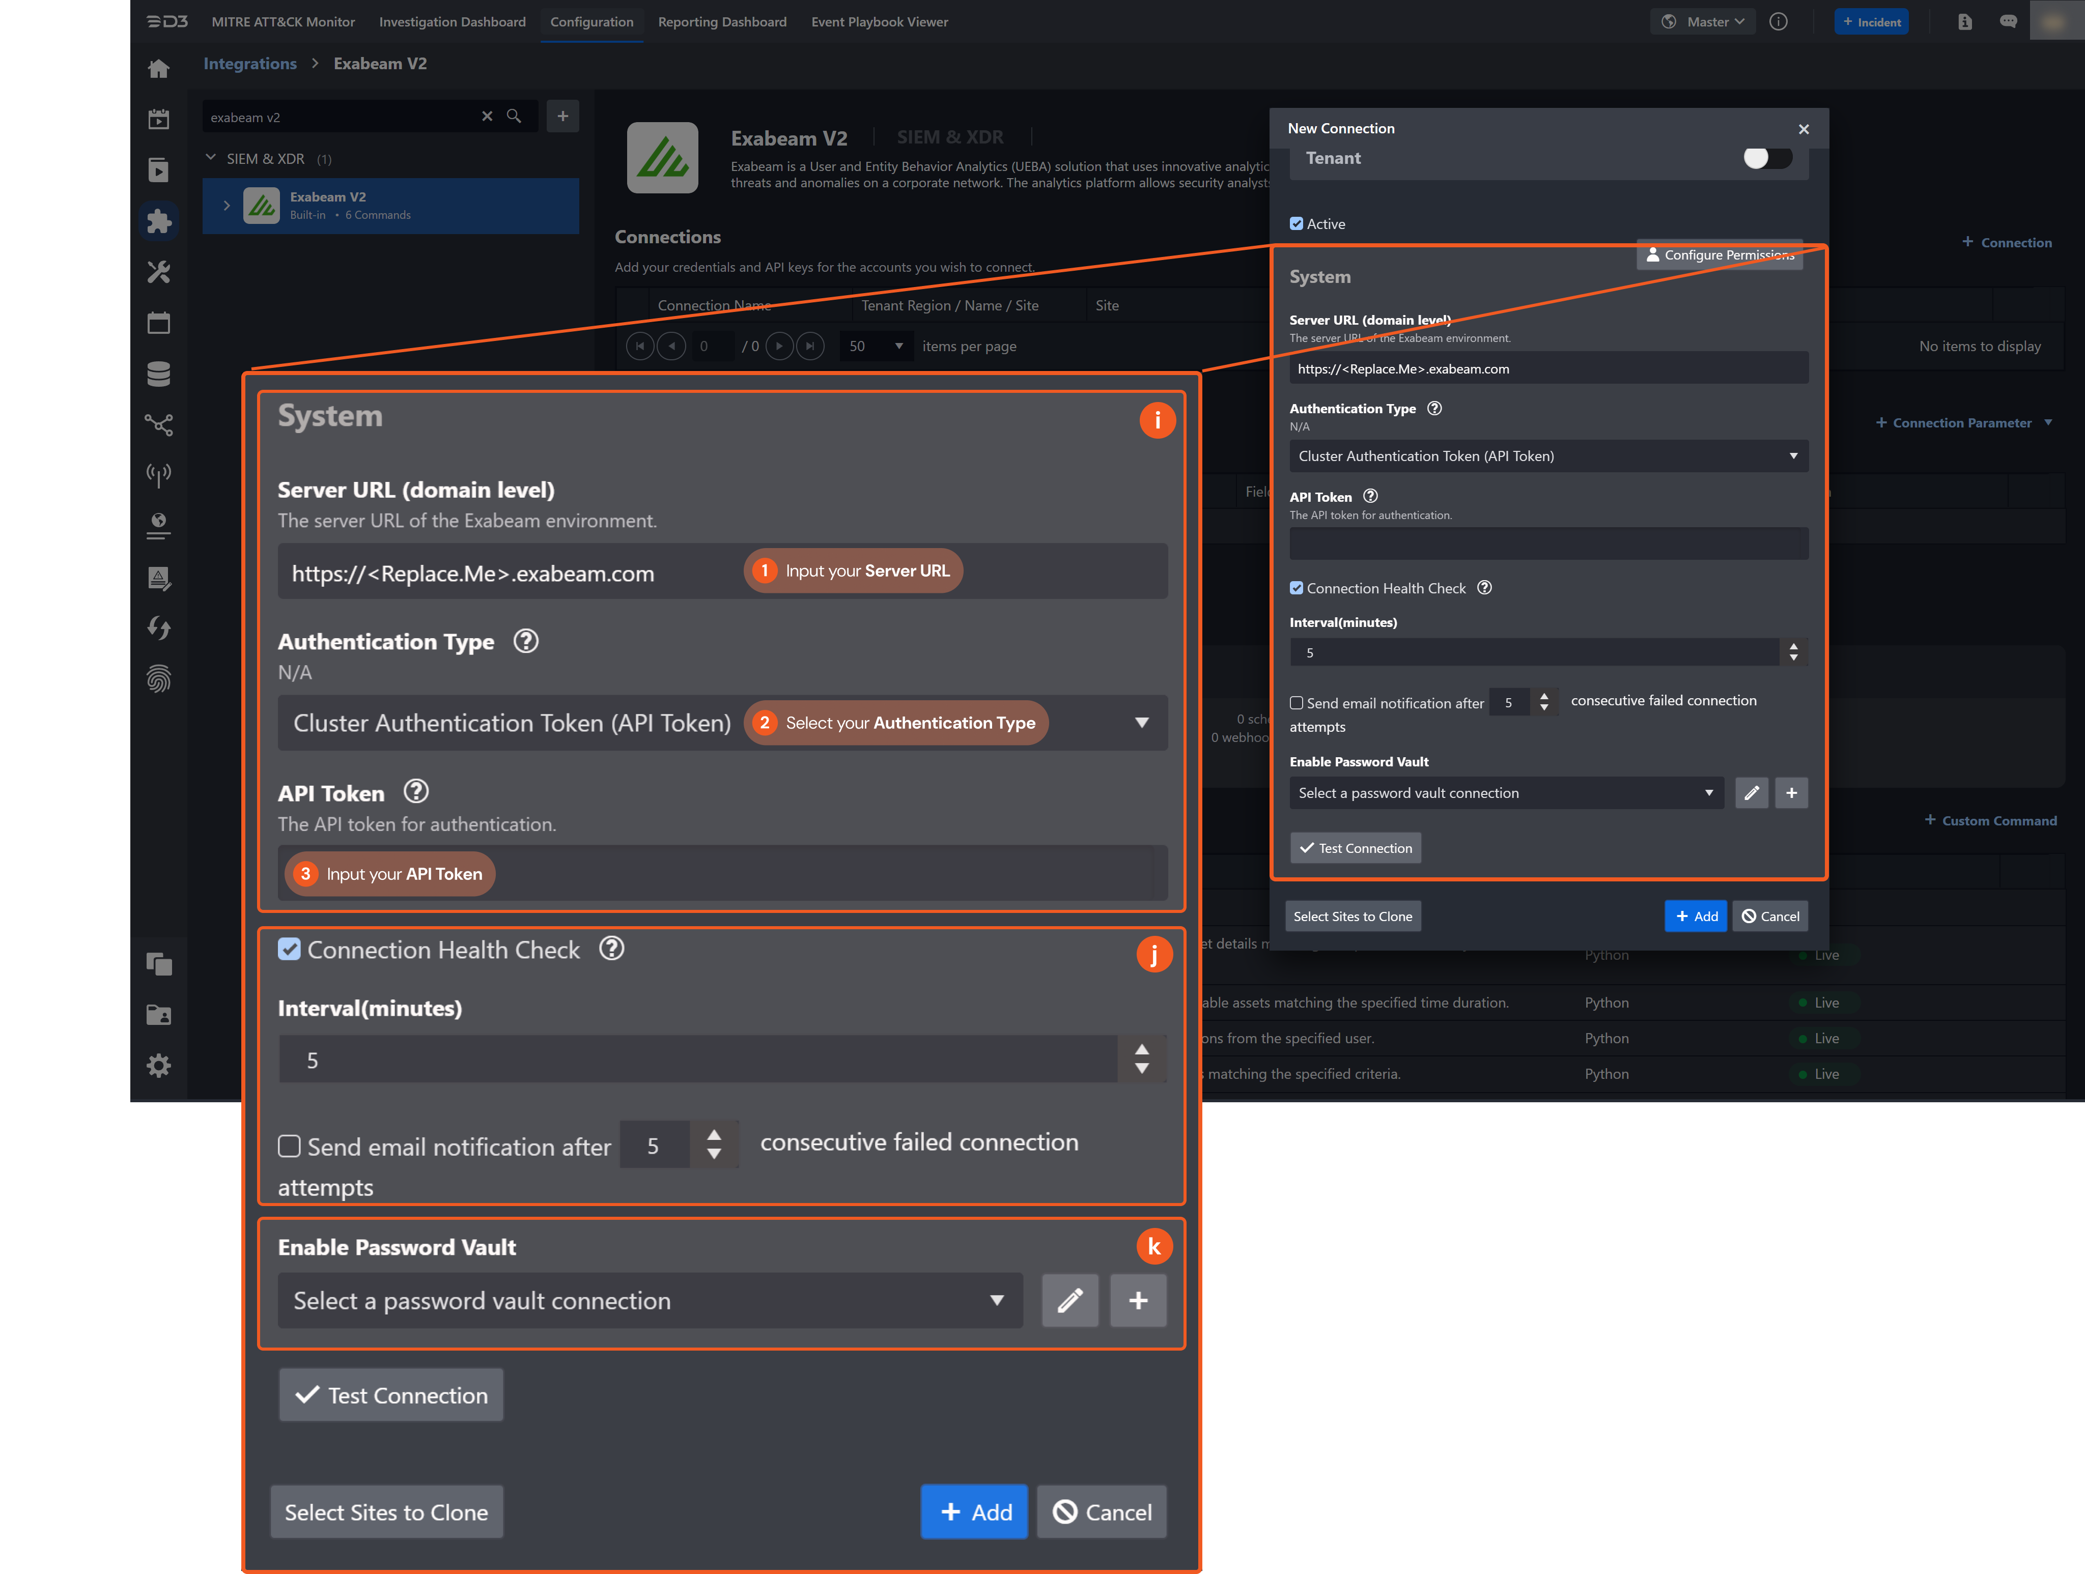
Task: Enable Send email notification checkbox in dialog
Action: point(1296,703)
